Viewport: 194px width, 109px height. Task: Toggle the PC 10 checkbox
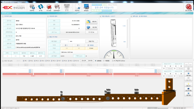point(74,61)
